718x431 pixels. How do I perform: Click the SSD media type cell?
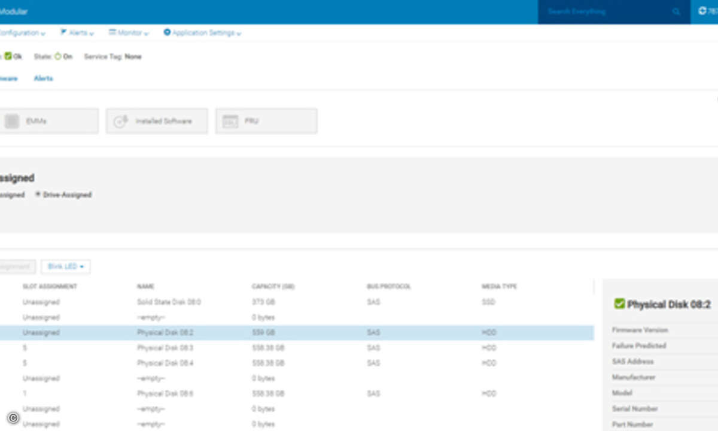[489, 302]
